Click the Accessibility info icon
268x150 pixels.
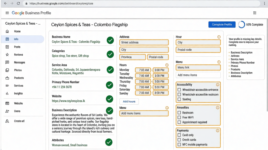click(217, 85)
